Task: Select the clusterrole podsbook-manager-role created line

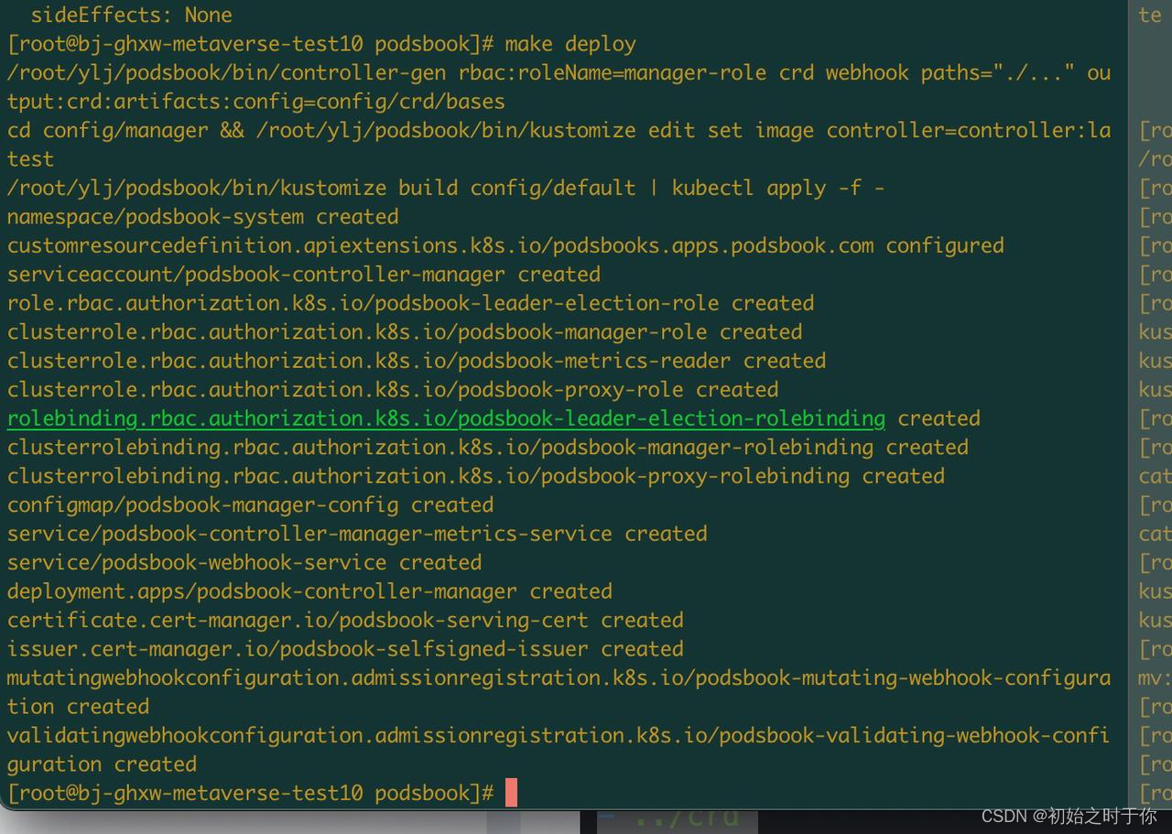Action: click(x=405, y=331)
